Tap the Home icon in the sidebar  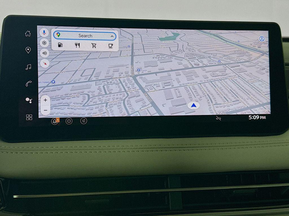pos(28,34)
